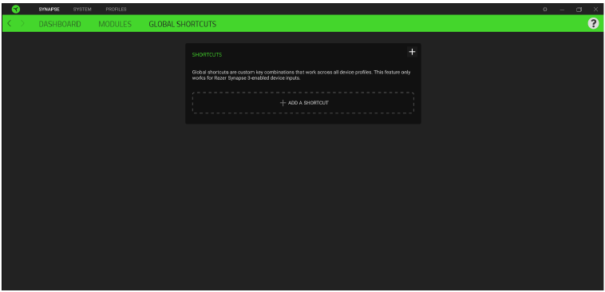Open help via the question mark icon
This screenshot has height=292, width=605.
click(593, 23)
